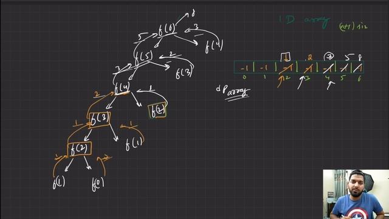Click the circled value 3 above the array
The image size is (389, 219).
click(x=329, y=57)
